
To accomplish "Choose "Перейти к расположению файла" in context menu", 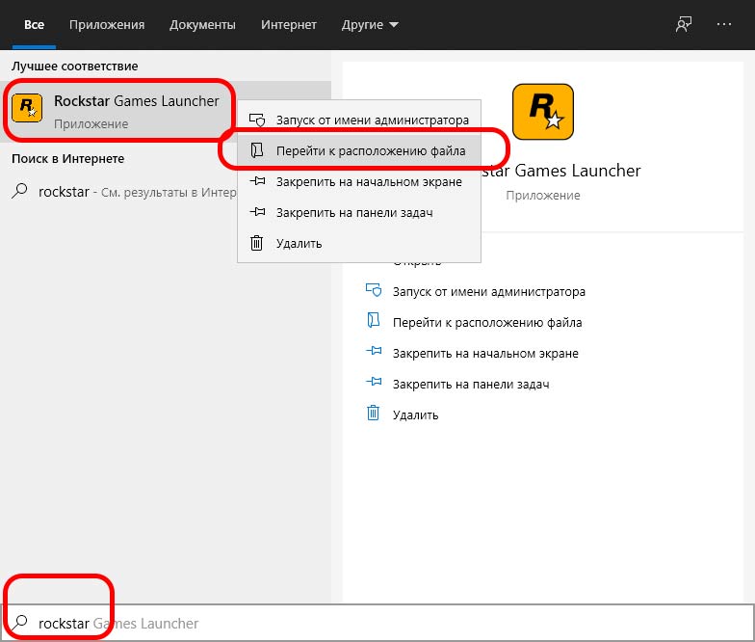I will pyautogui.click(x=359, y=150).
